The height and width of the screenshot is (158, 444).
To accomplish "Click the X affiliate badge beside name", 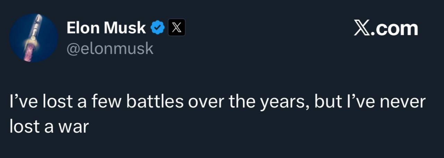I will [177, 28].
